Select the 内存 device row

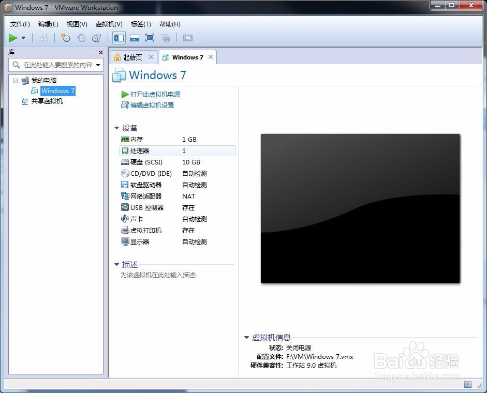178,140
